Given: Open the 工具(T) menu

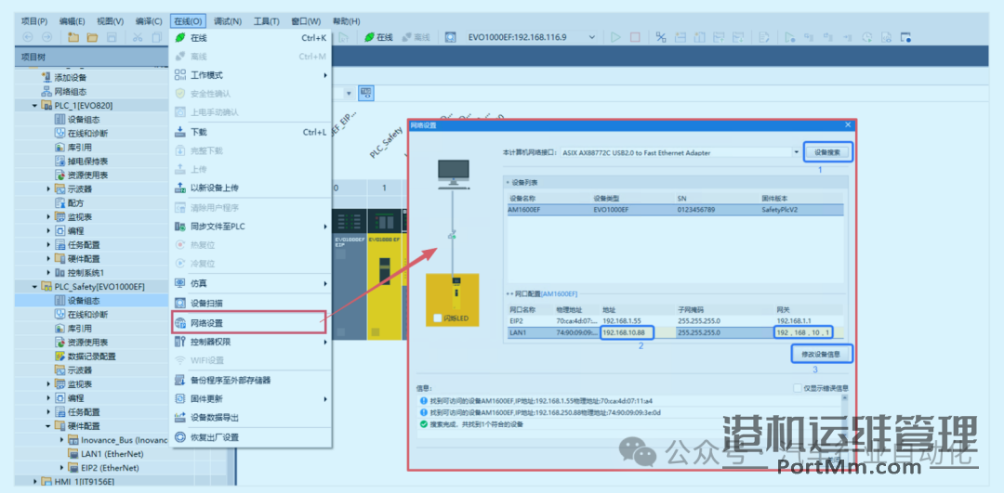Looking at the screenshot, I should [x=267, y=21].
